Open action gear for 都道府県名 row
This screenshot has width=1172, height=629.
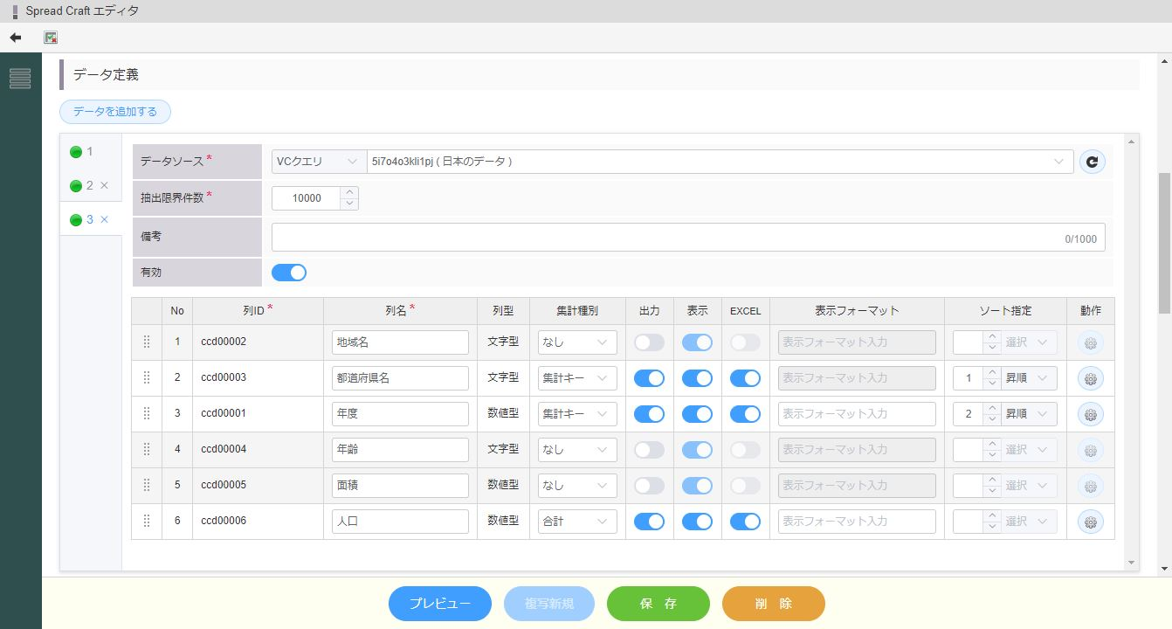1090,379
